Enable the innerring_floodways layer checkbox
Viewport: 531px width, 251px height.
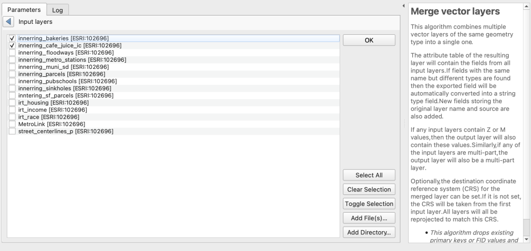click(12, 53)
